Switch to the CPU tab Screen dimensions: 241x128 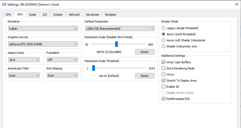click(x=8, y=15)
